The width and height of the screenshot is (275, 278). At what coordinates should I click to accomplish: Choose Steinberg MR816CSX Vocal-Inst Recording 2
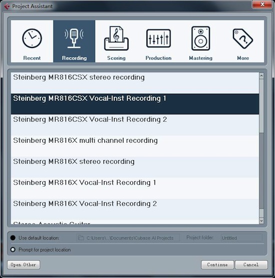click(x=135, y=125)
